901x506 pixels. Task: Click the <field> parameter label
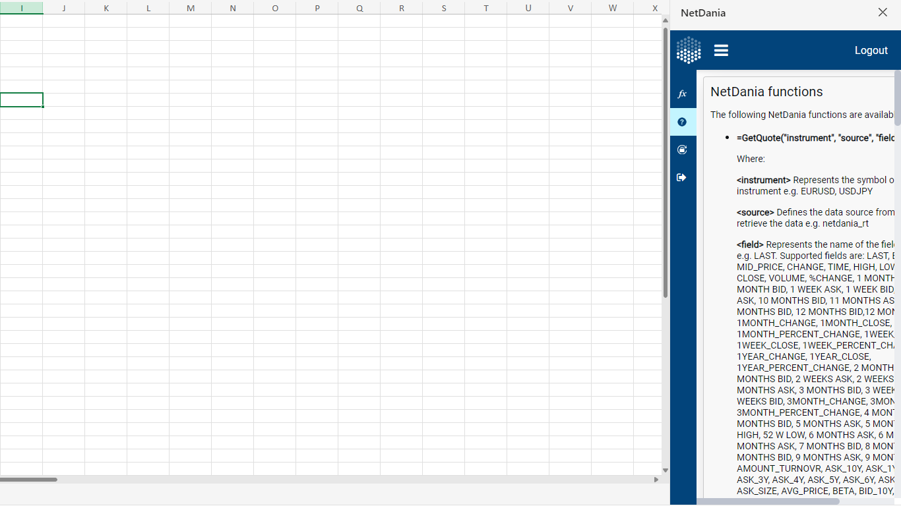(x=750, y=244)
